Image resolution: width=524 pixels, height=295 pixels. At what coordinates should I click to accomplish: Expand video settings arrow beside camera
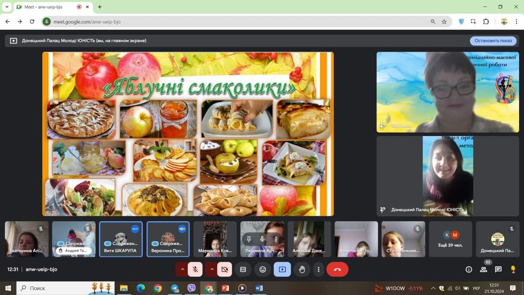coord(212,269)
